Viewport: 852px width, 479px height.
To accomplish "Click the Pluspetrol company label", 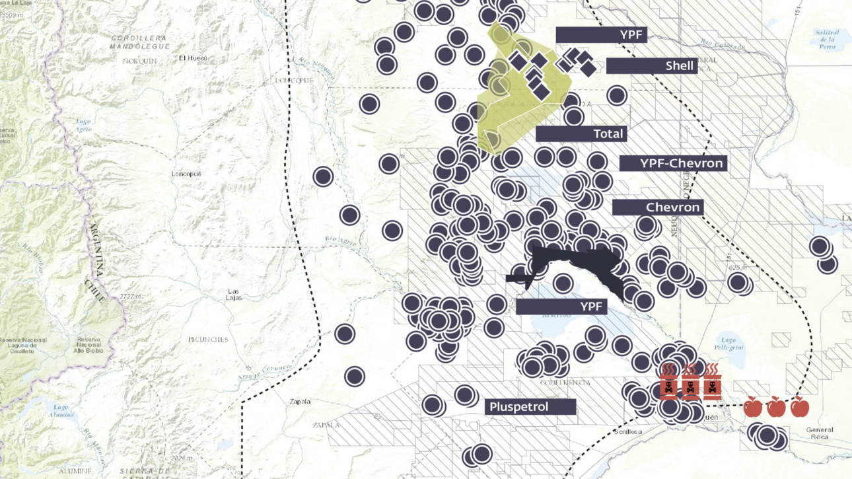I will pos(532,406).
